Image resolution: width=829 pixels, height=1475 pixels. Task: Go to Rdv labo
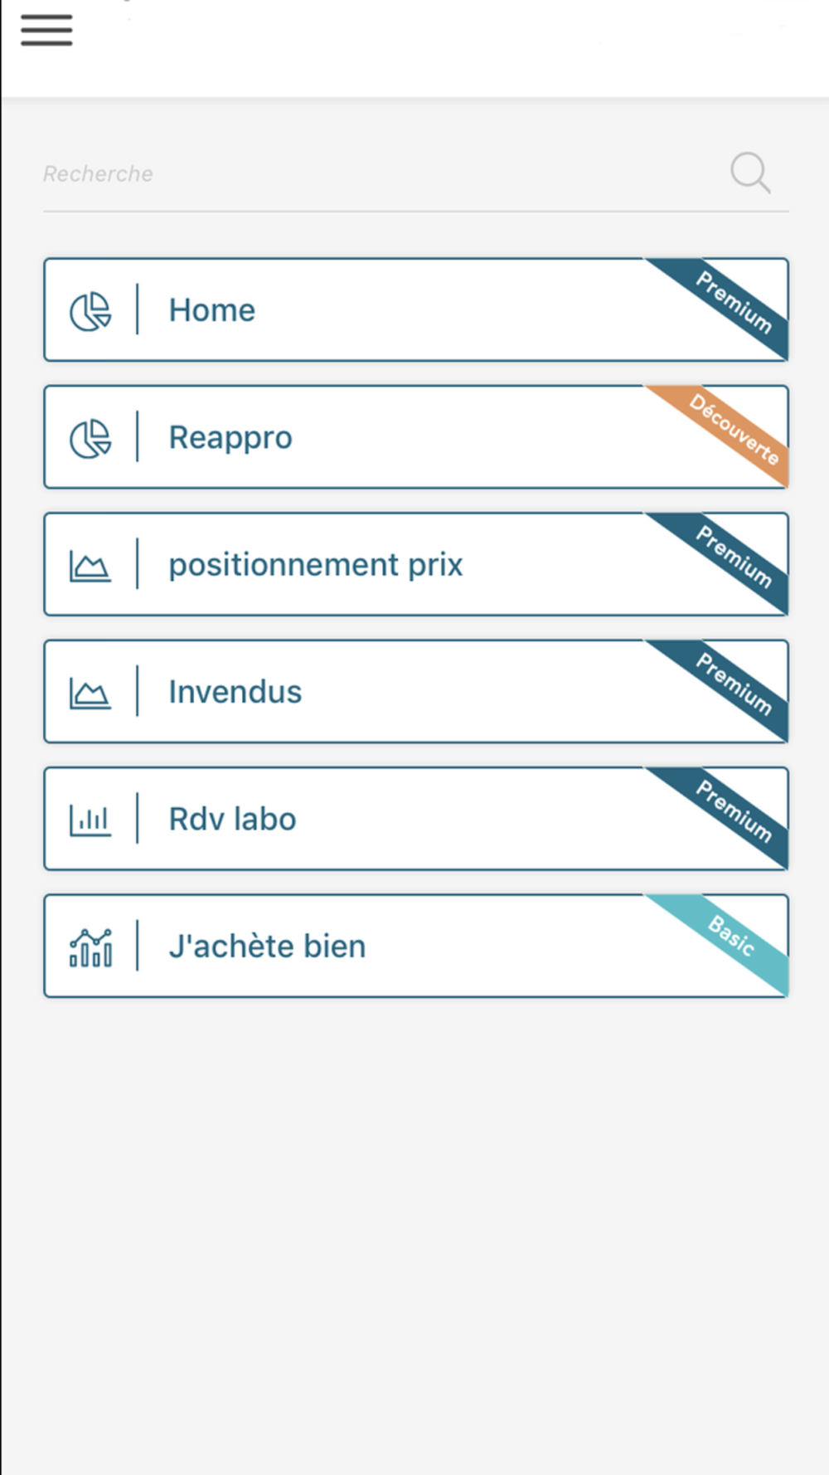click(x=232, y=819)
